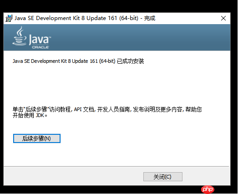Click the installer icon in title bar
Image resolution: width=238 pixels, height=194 pixels.
click(x=9, y=18)
